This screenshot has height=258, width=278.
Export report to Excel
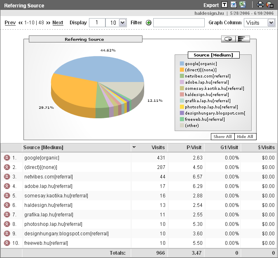pyautogui.click(x=243, y=5)
